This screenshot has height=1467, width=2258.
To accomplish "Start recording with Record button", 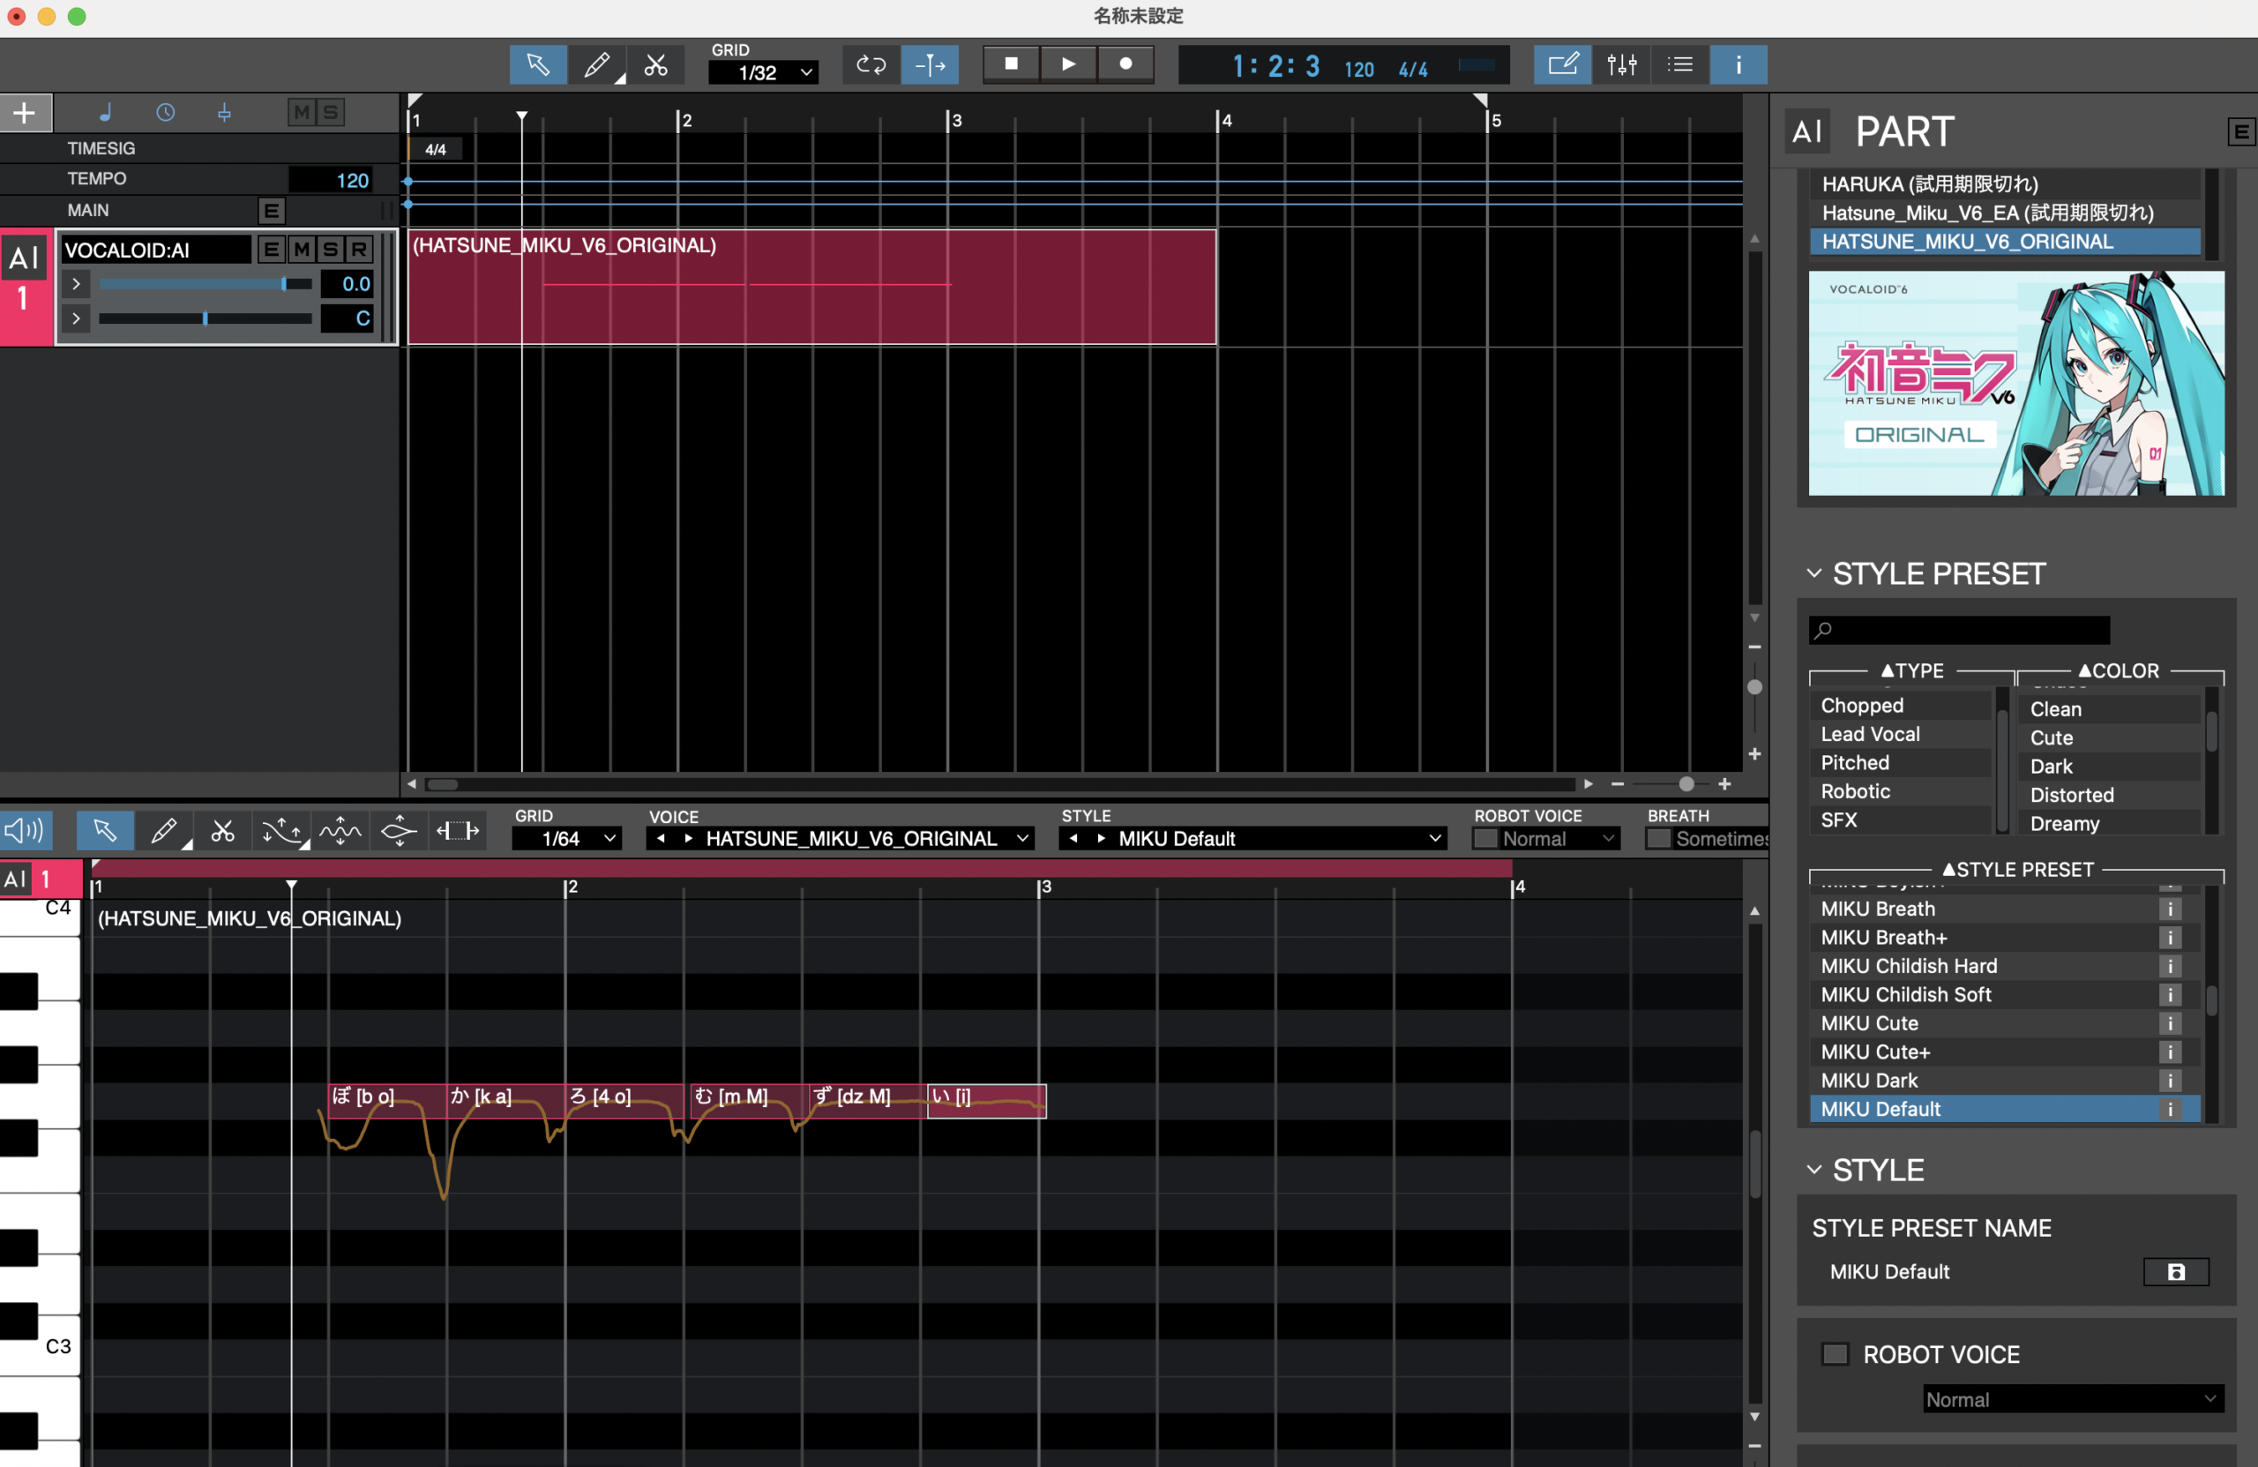I will [x=1125, y=64].
